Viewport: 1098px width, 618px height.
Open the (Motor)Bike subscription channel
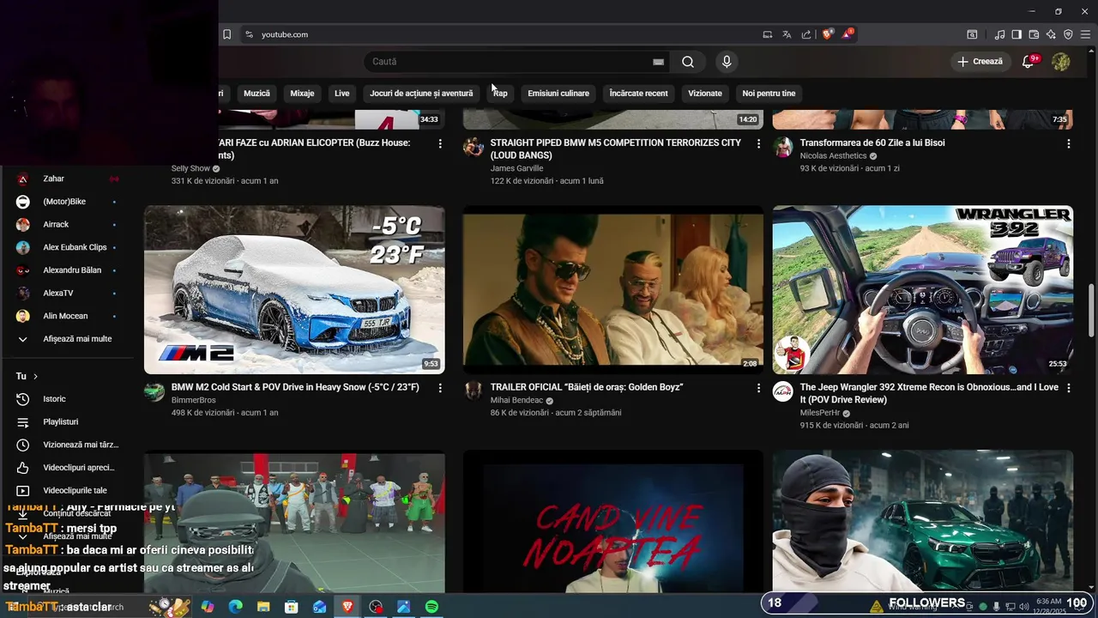pos(69,202)
